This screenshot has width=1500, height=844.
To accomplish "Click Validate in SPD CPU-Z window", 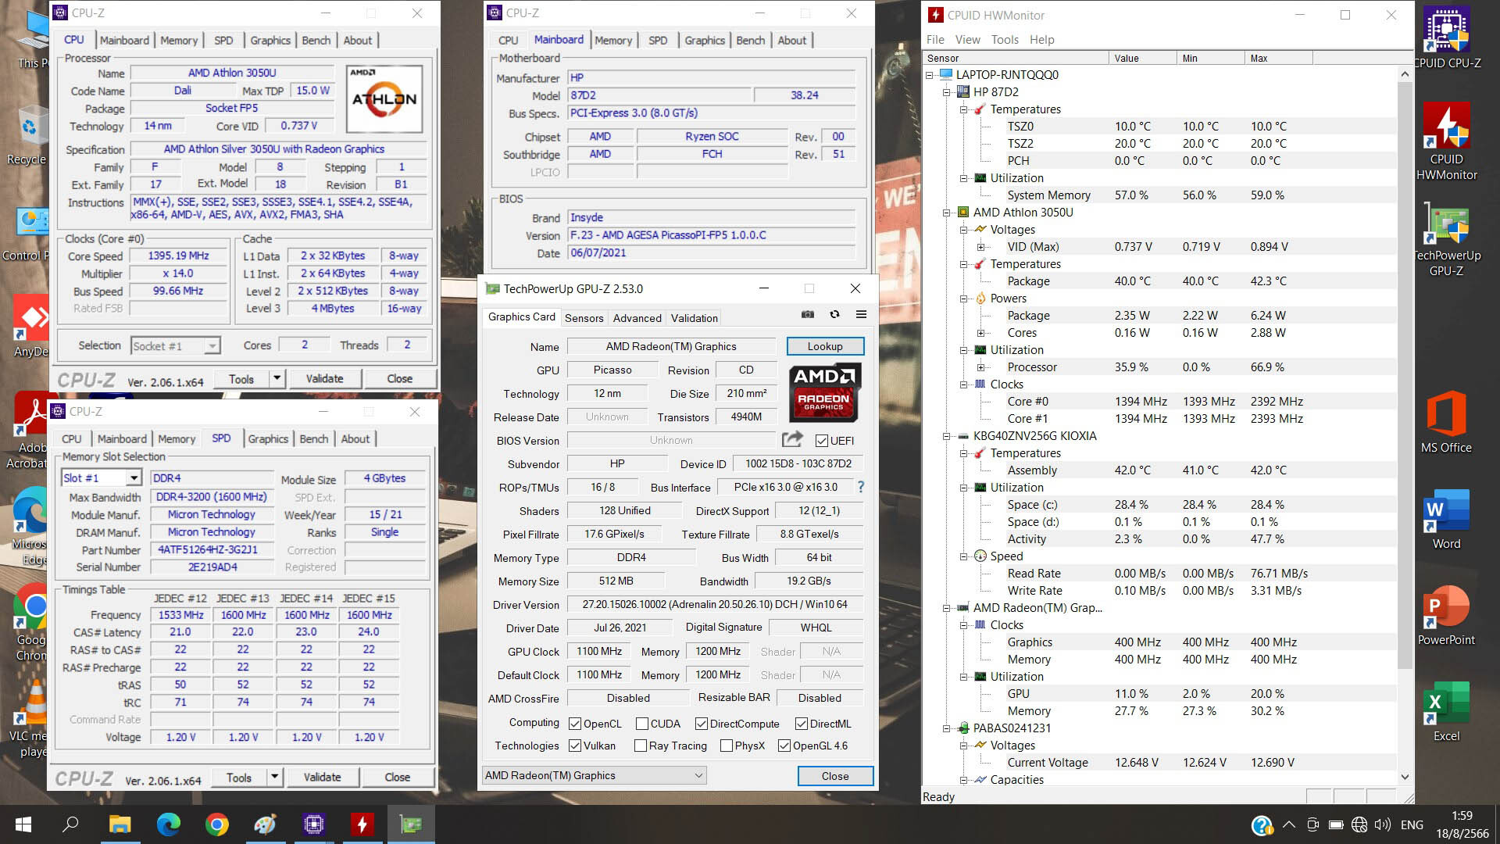I will click(322, 778).
